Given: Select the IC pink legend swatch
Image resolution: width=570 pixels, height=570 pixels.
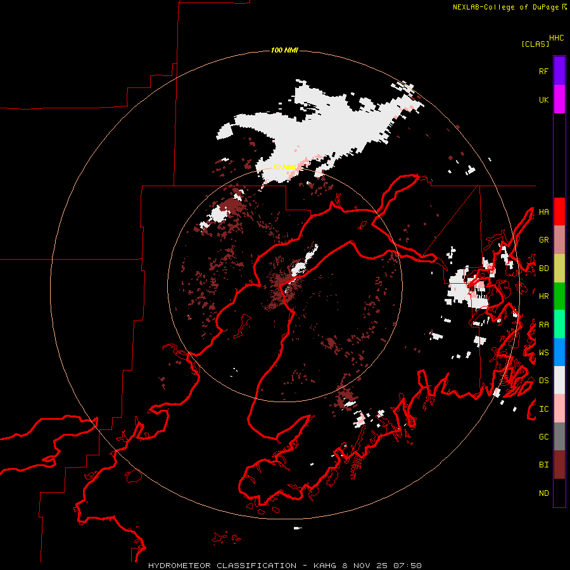Looking at the screenshot, I should tap(559, 408).
